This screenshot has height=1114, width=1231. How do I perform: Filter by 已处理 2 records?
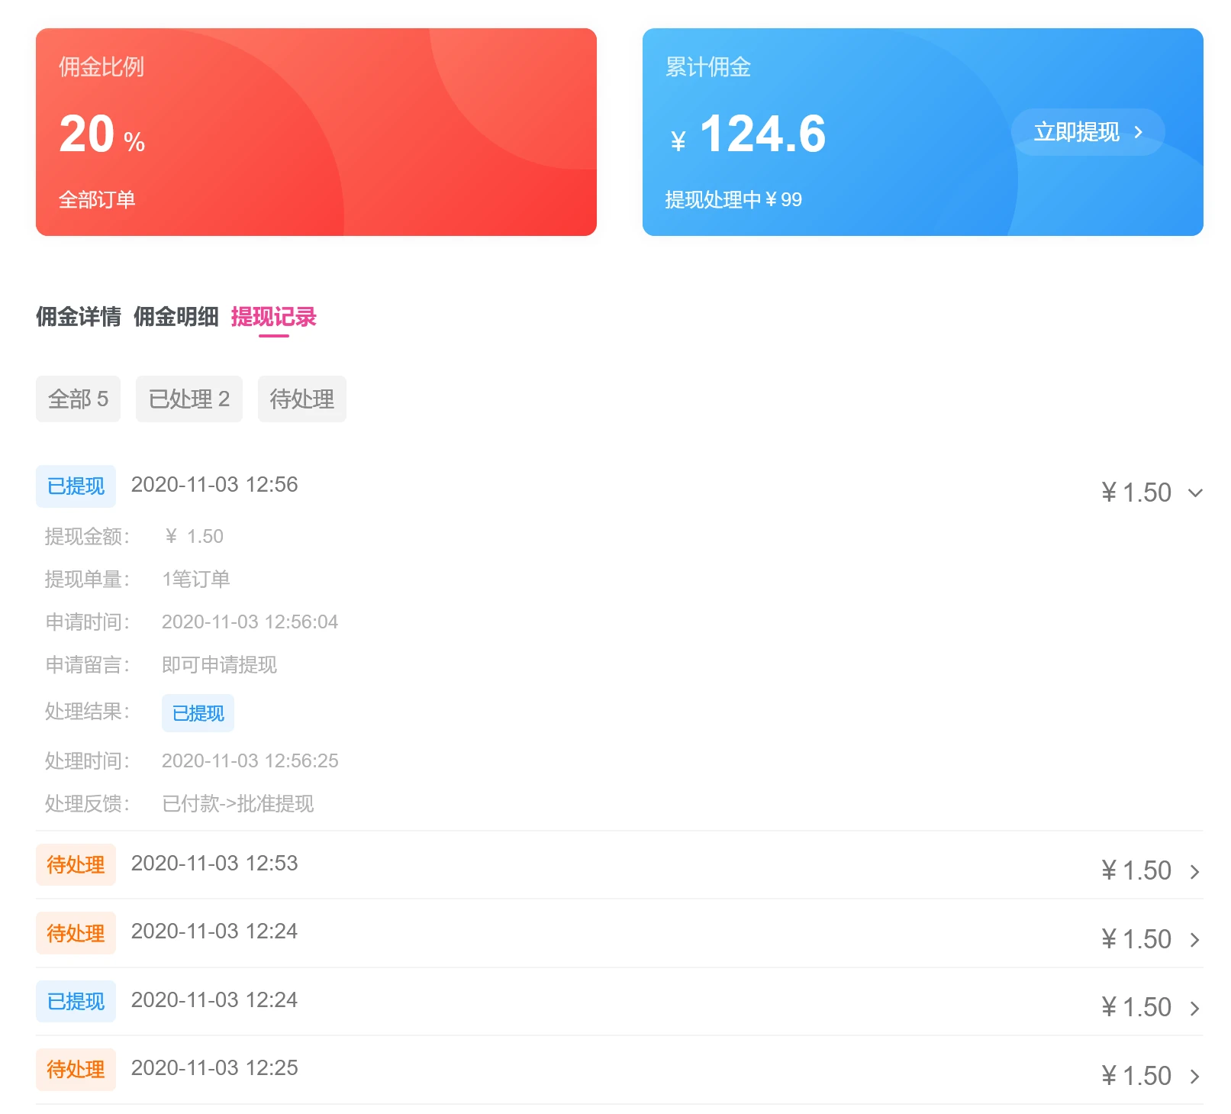coord(189,399)
